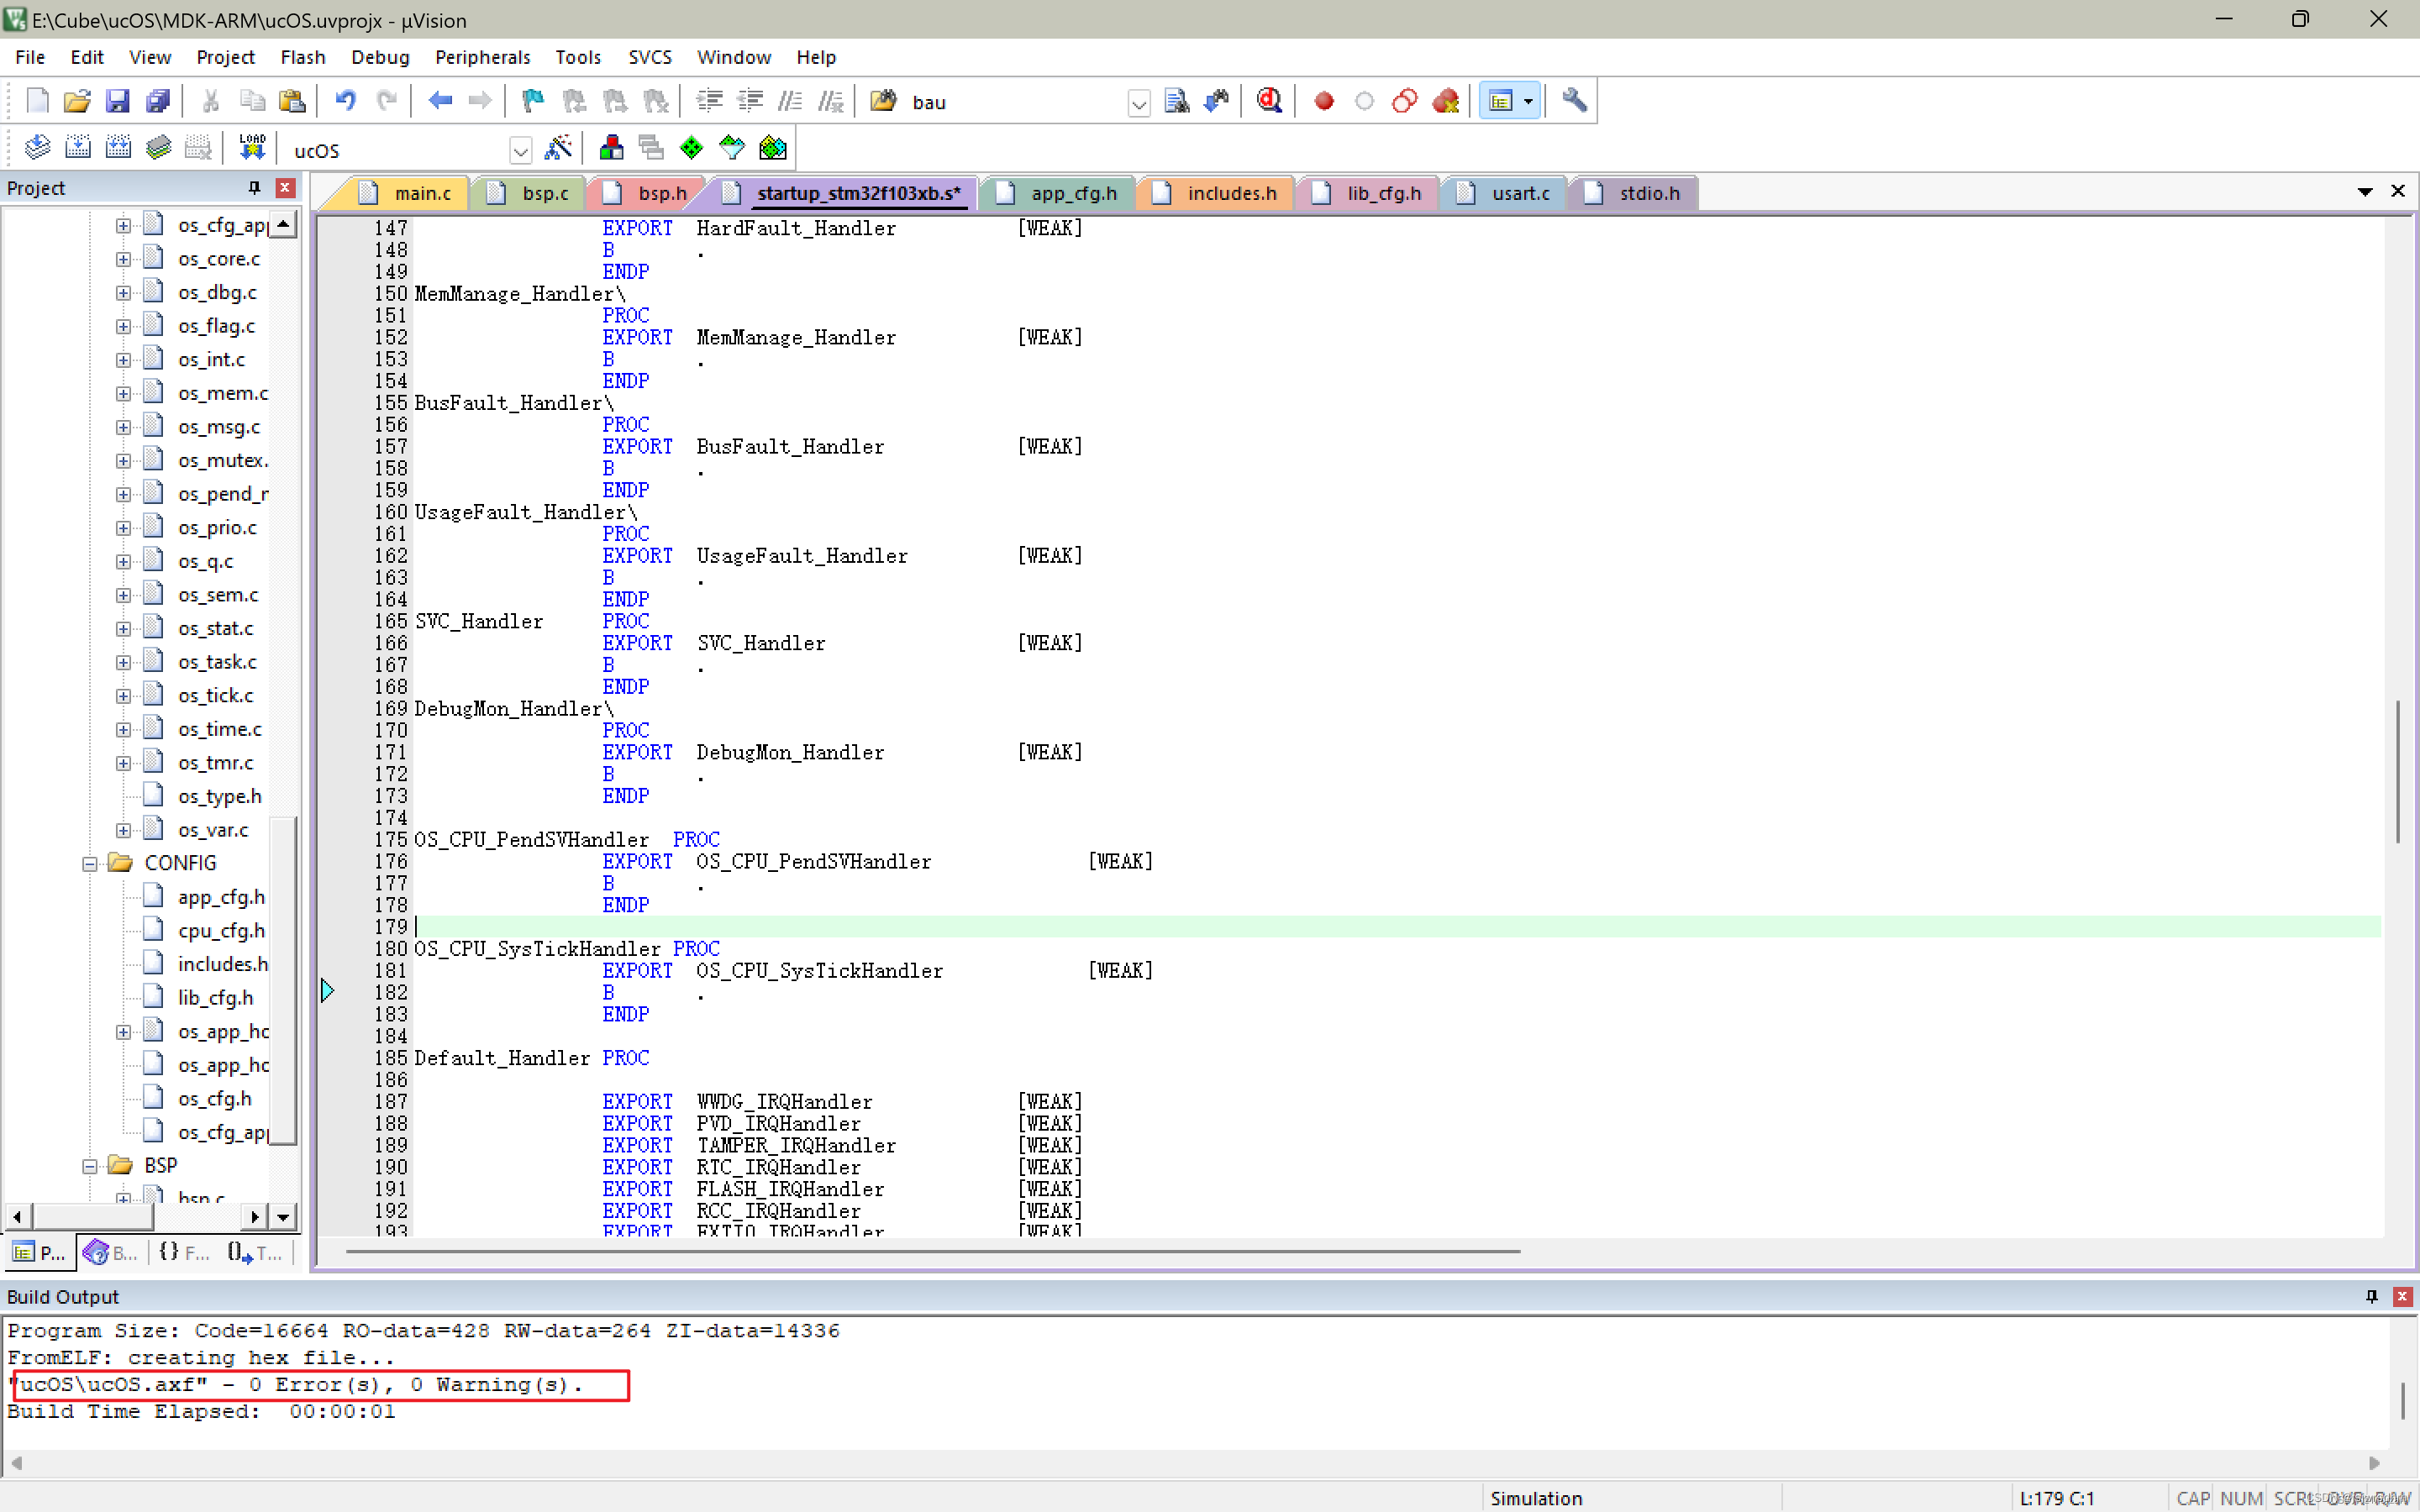Open the document tab list dropdown
2420x1512 pixels.
pyautogui.click(x=2366, y=191)
